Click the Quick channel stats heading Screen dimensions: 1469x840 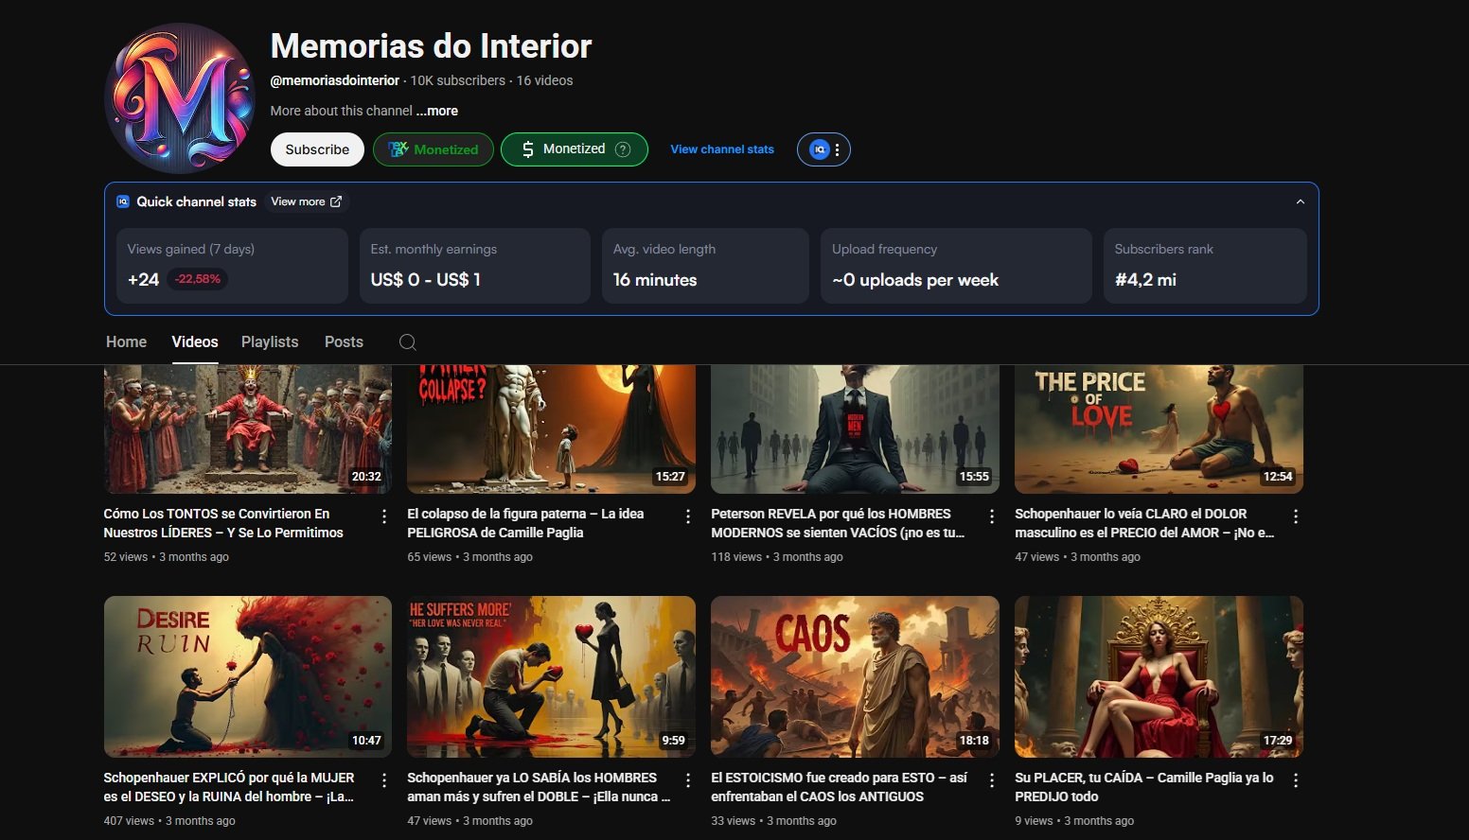(197, 201)
